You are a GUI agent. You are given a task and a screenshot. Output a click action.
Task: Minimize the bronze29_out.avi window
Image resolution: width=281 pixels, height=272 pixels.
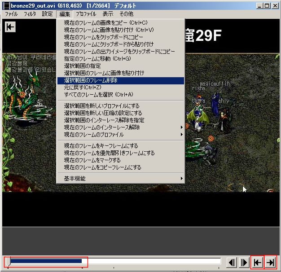[259, 6]
